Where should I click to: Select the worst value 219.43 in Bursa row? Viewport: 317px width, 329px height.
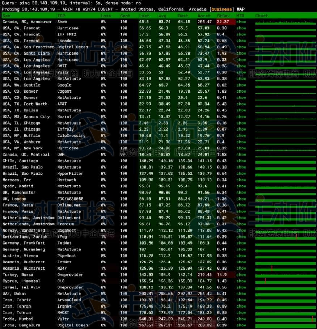click(x=205, y=275)
